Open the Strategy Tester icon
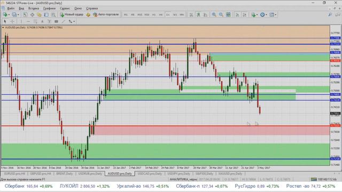The image size is (342, 192). click(53, 14)
